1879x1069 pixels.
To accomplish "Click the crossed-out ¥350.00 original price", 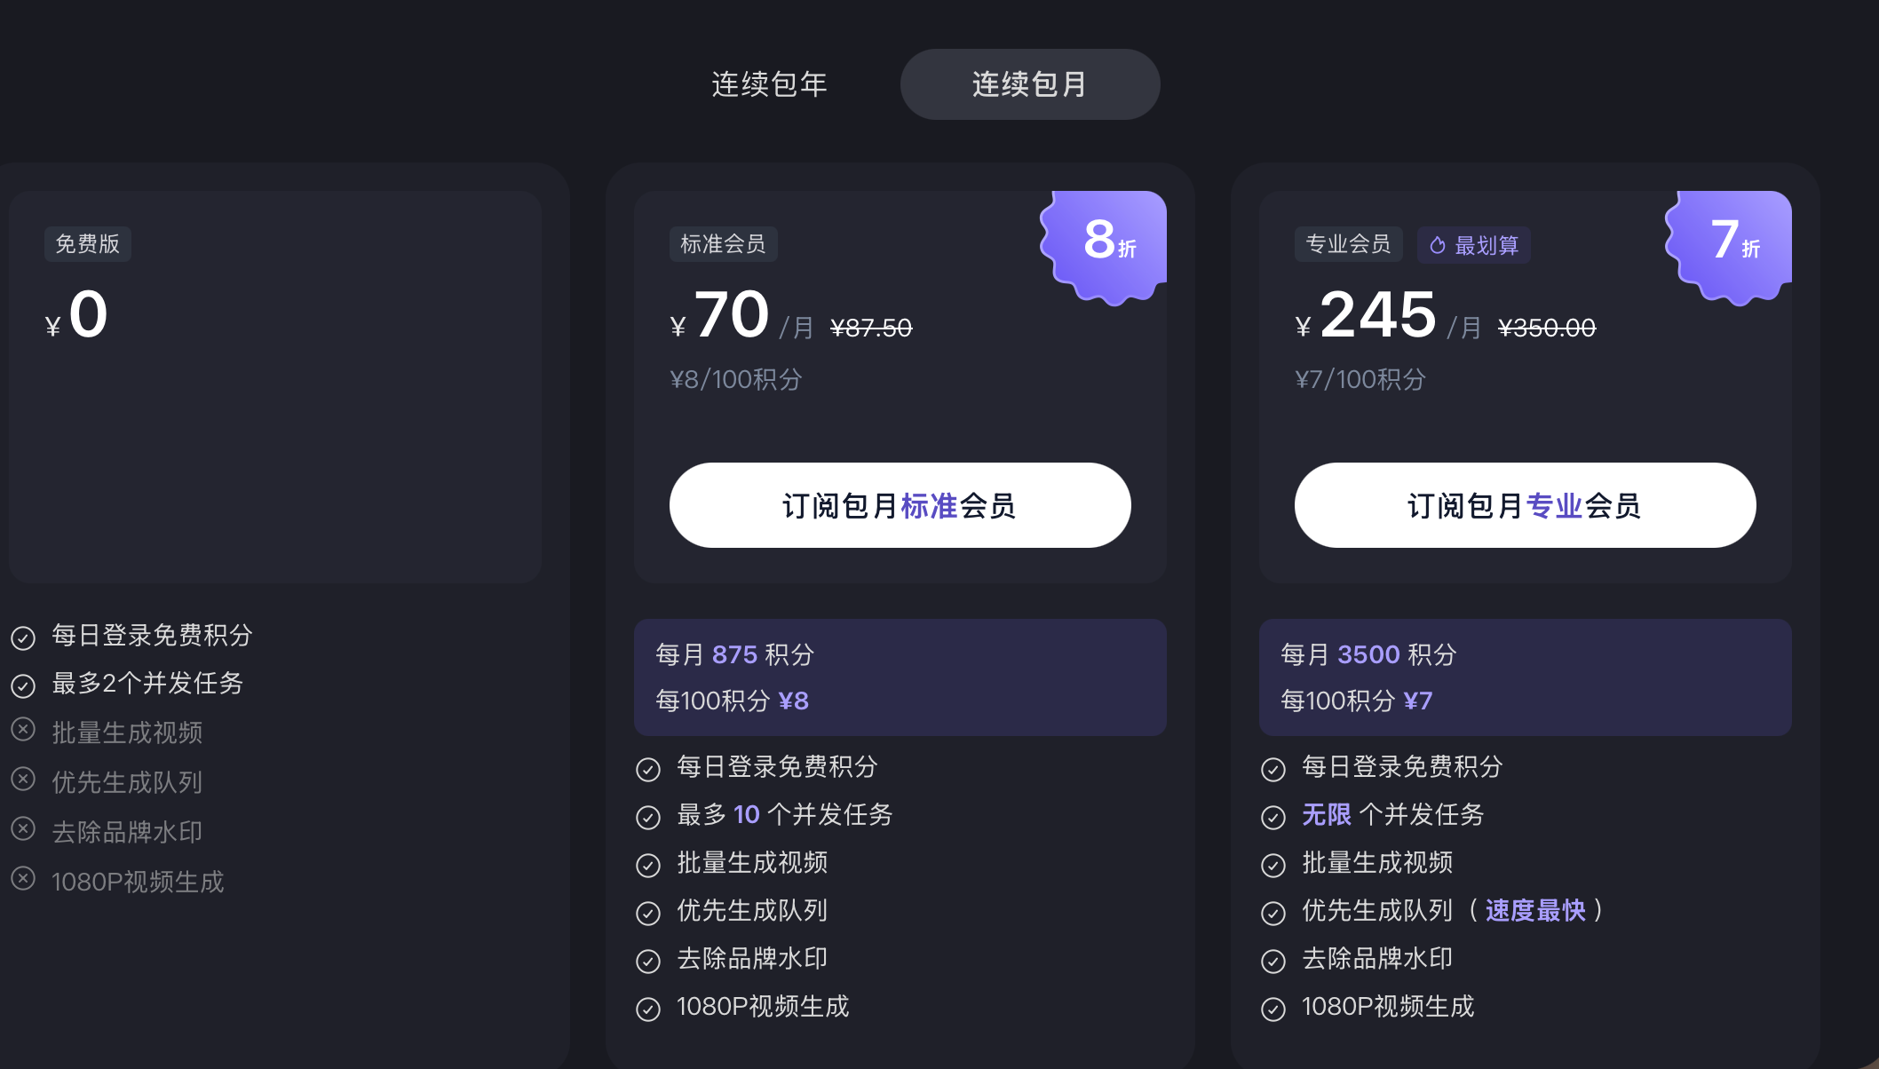I will pyautogui.click(x=1545, y=327).
